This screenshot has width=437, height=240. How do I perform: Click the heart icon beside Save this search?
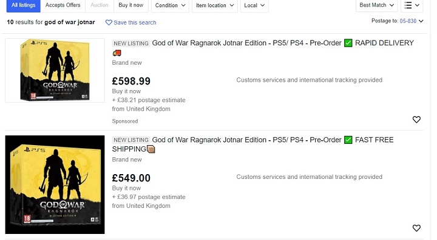click(109, 22)
